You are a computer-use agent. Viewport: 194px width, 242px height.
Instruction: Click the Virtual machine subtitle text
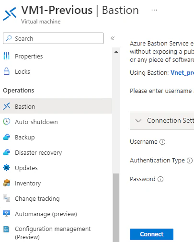[x=41, y=22]
